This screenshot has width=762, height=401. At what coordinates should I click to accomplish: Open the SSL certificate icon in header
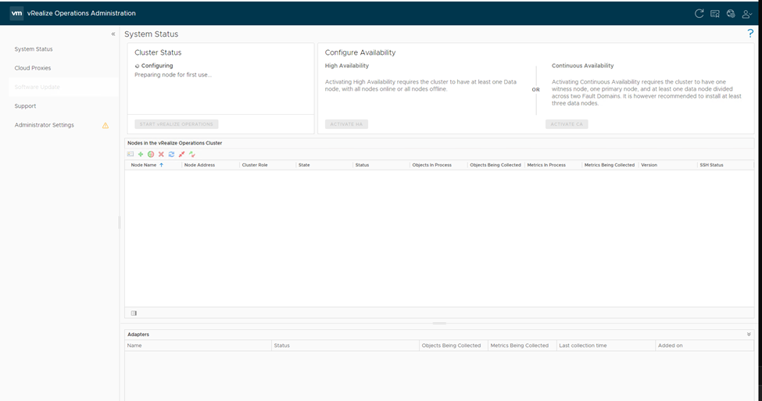tap(715, 14)
